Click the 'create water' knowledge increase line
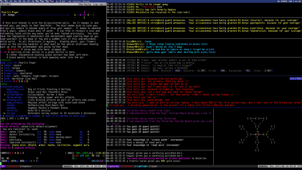 point(145,140)
